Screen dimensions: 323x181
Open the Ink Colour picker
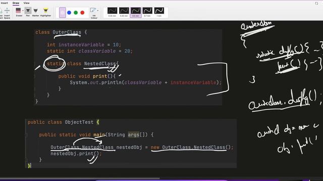(x=93, y=13)
